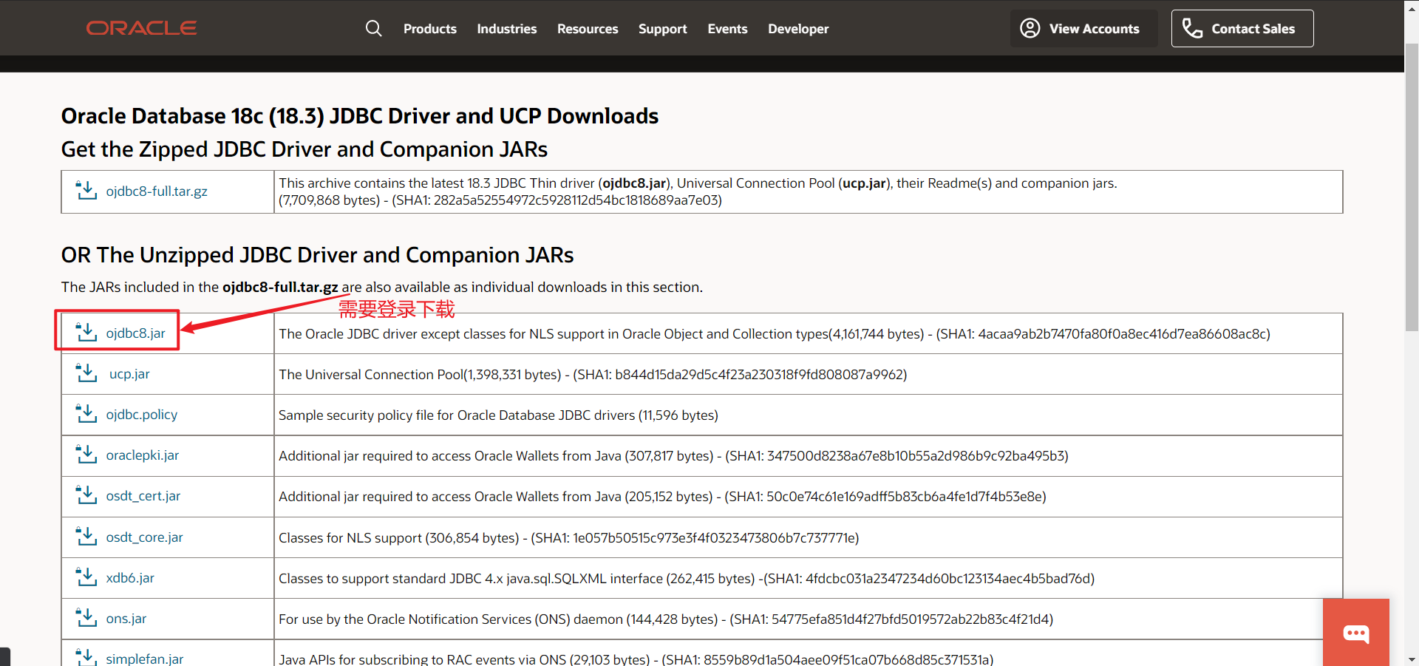Download the ojdbc.policy file link
Viewport: 1419px width, 666px height.
pyautogui.click(x=142, y=415)
